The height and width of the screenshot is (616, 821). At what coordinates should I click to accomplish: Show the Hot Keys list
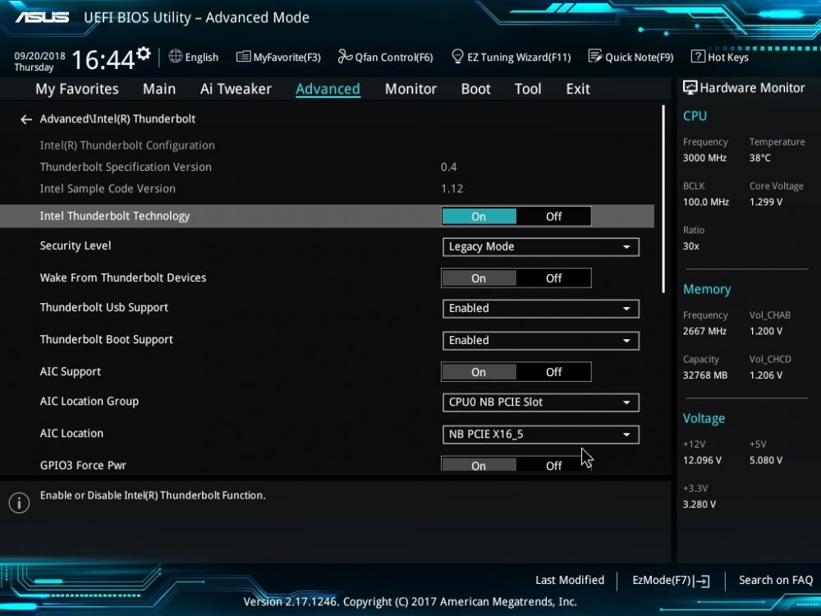click(x=720, y=57)
